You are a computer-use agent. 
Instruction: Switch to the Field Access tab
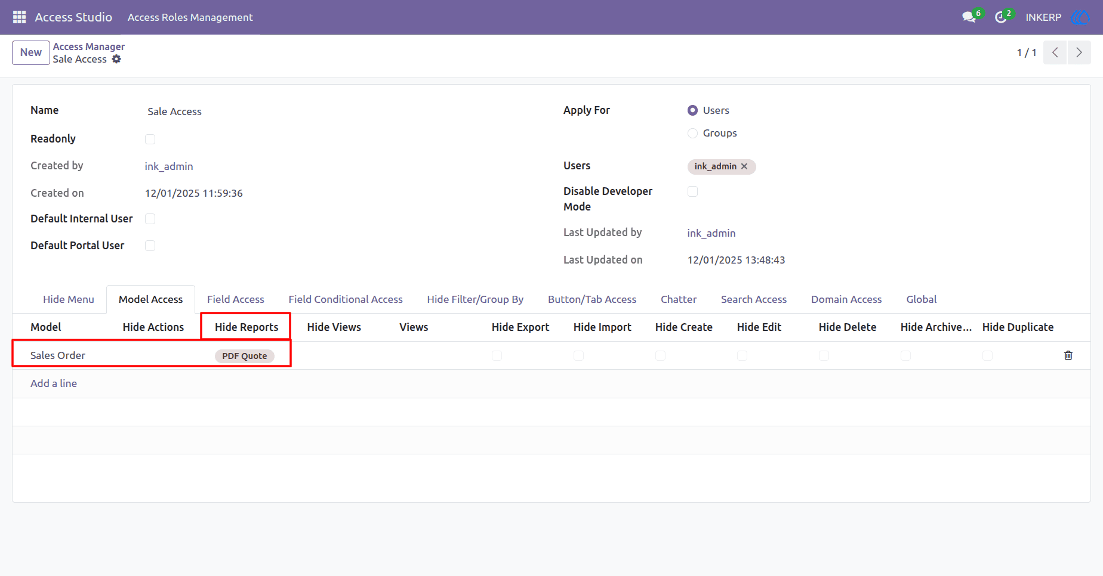point(235,299)
